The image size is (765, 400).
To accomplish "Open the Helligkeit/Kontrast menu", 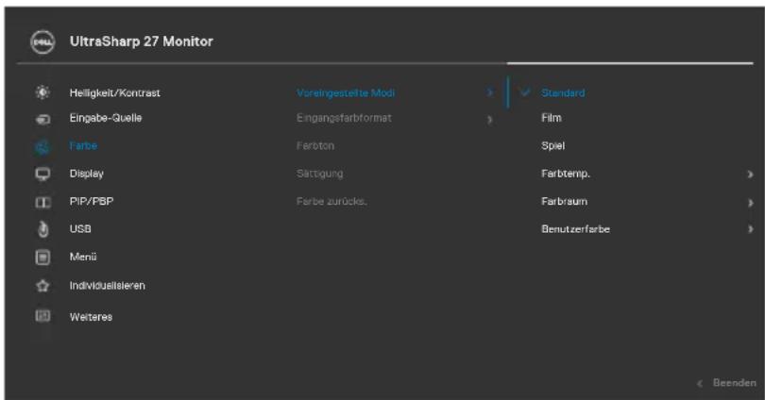I will pos(114,93).
